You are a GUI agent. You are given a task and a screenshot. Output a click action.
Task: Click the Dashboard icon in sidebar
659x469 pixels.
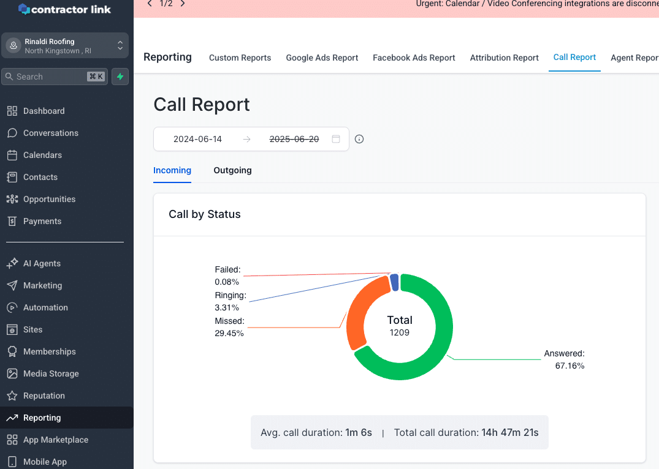[12, 111]
